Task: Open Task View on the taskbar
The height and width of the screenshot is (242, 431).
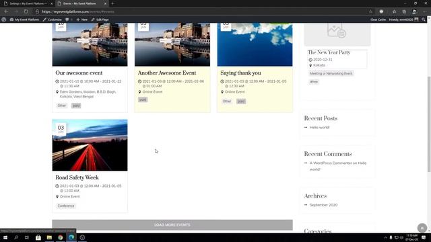Action: 27,237
